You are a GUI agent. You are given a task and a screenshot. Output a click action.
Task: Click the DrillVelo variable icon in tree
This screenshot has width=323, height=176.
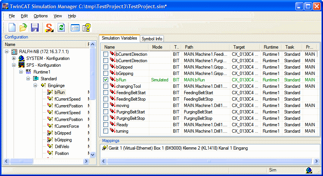(x=50, y=147)
